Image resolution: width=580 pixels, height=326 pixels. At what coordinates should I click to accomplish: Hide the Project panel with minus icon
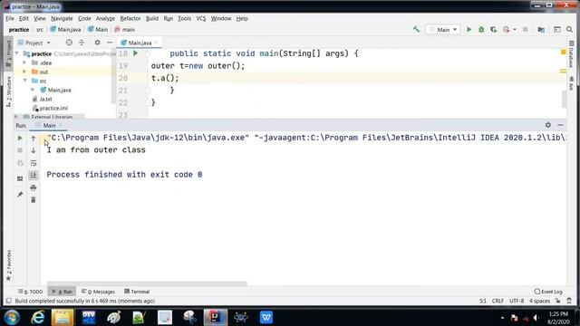point(110,43)
